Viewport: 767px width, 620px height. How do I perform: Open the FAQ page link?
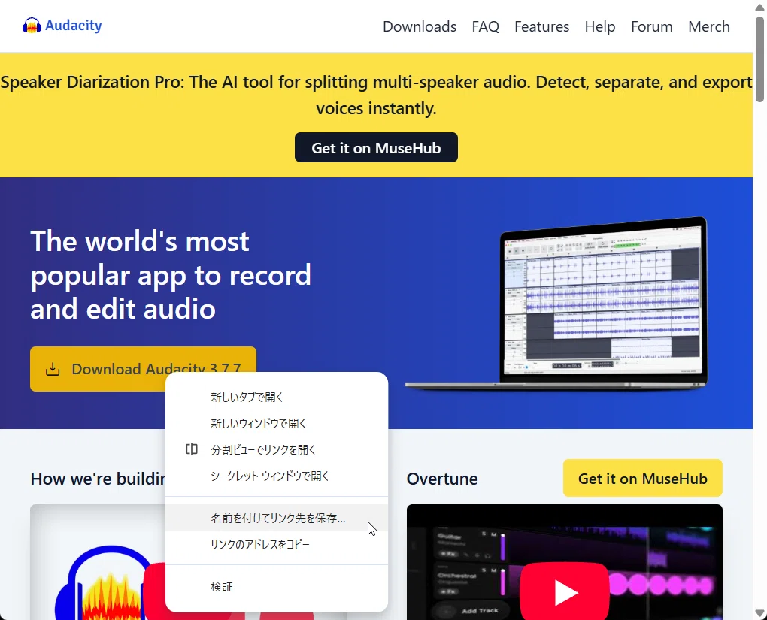(485, 26)
